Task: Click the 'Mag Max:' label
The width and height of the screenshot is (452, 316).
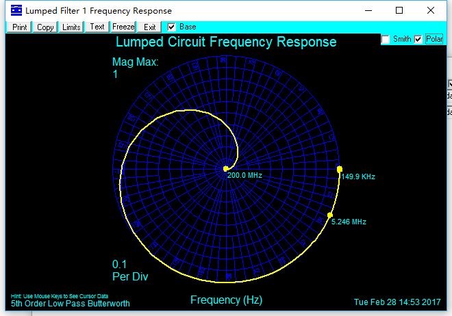Action: click(x=135, y=62)
